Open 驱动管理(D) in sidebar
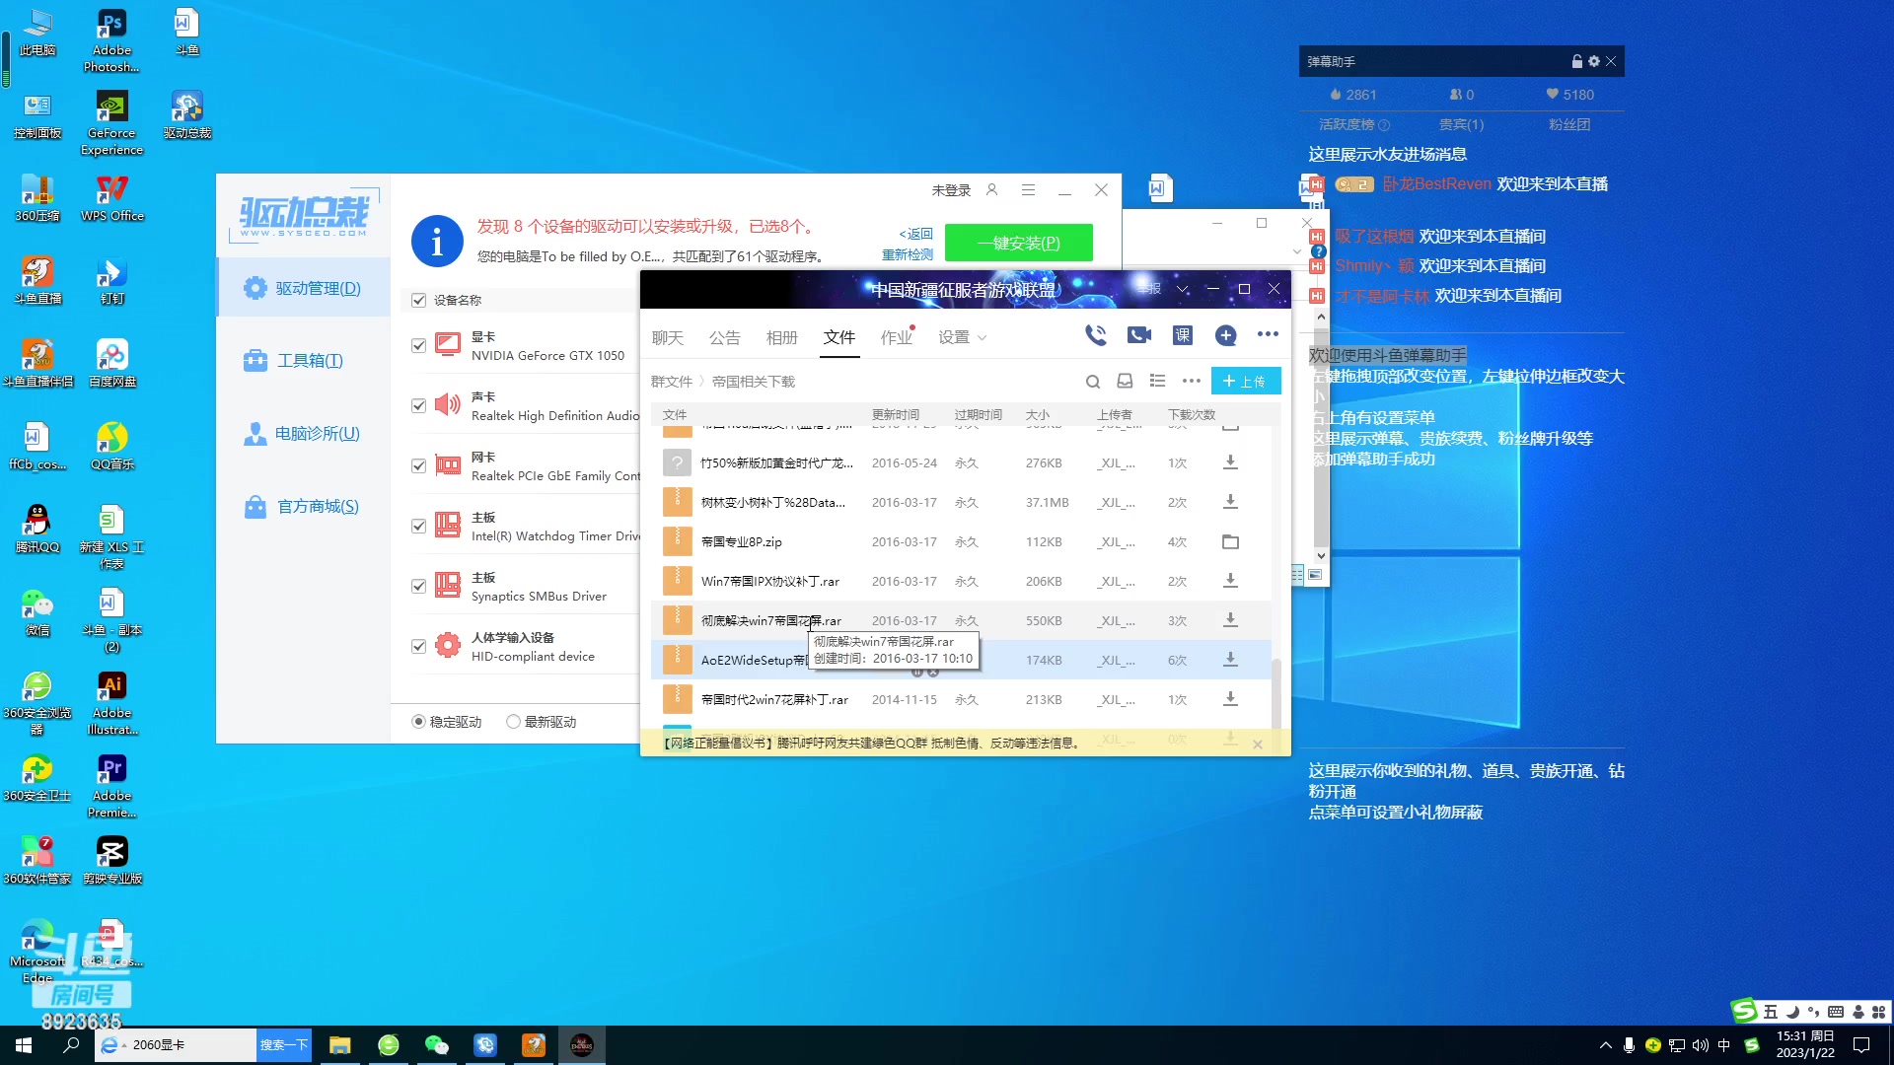The image size is (1894, 1065). (x=303, y=288)
